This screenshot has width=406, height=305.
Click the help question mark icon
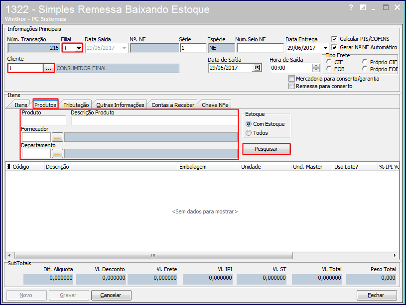pos(351,7)
